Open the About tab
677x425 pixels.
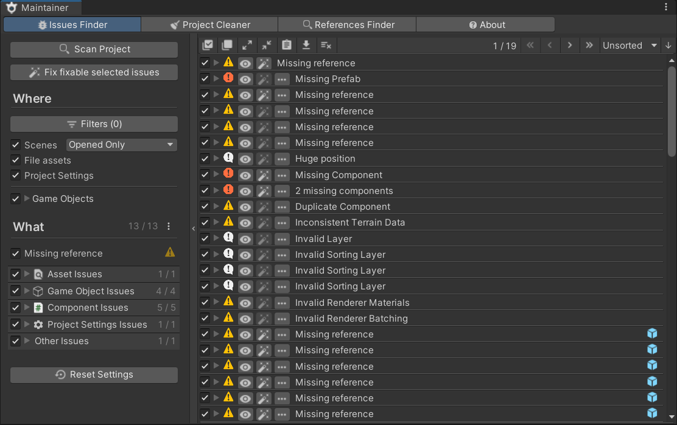(x=486, y=24)
